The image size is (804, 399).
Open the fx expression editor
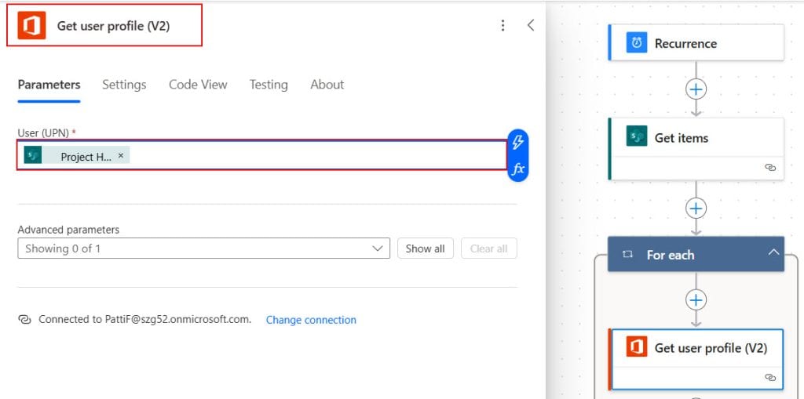518,169
